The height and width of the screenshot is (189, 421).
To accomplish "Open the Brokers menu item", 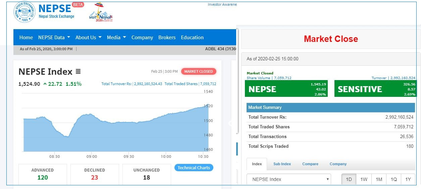I will click(167, 38).
